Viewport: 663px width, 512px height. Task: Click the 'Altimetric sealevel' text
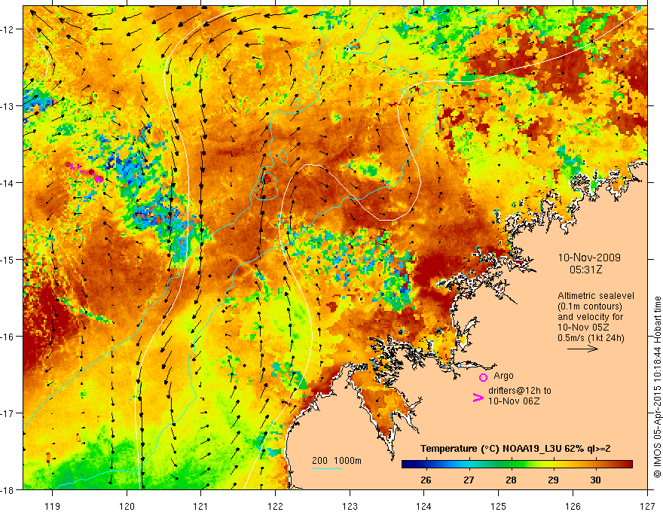click(596, 296)
